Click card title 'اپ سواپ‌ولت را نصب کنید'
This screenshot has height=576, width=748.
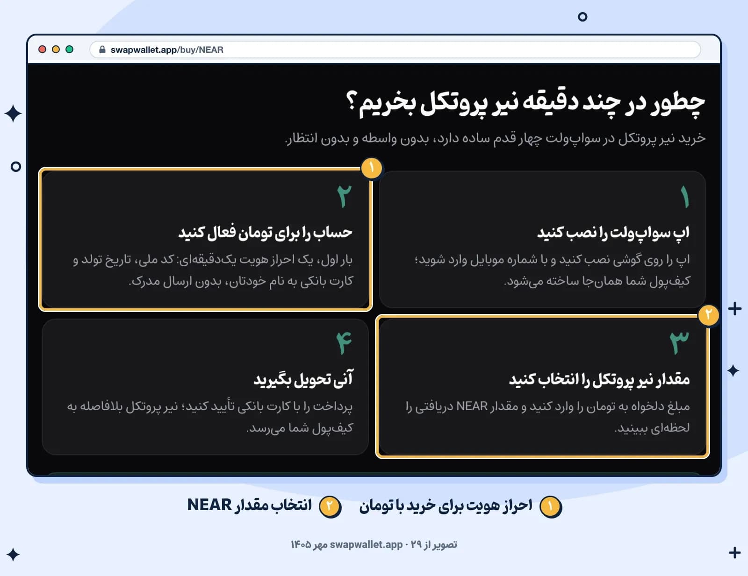pyautogui.click(x=613, y=232)
